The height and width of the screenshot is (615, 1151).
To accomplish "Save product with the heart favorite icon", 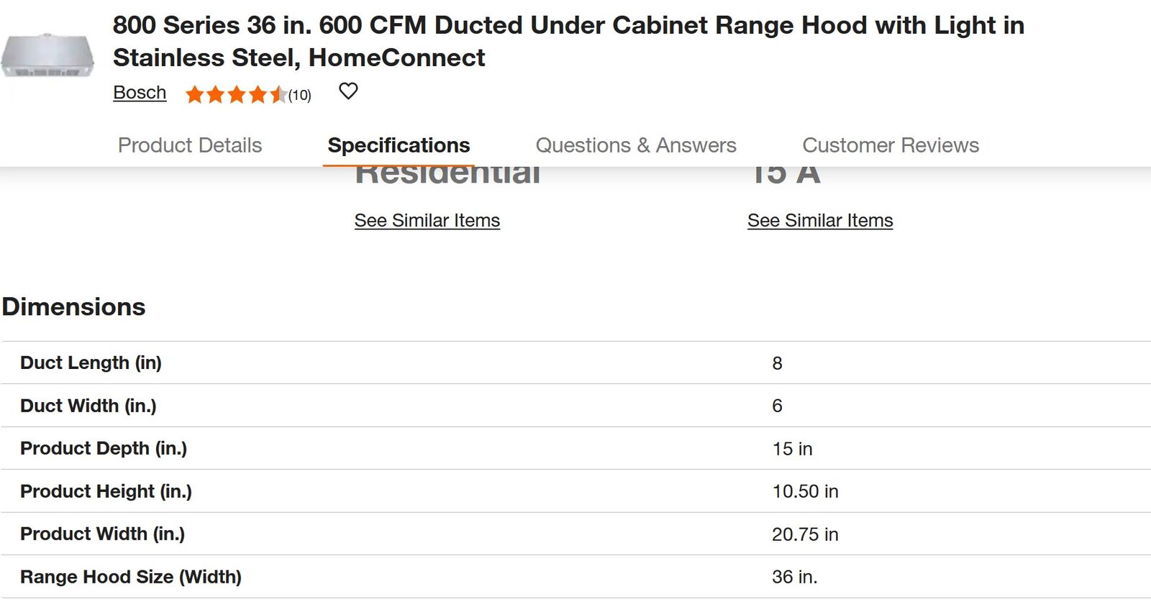I will [348, 91].
